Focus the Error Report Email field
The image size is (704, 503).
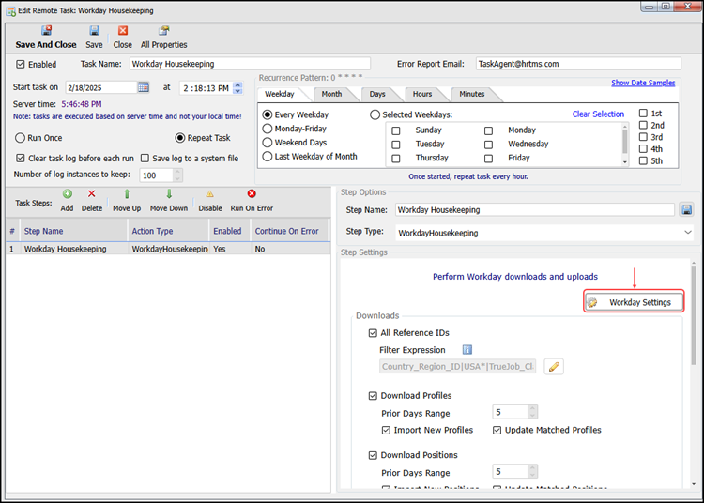578,64
